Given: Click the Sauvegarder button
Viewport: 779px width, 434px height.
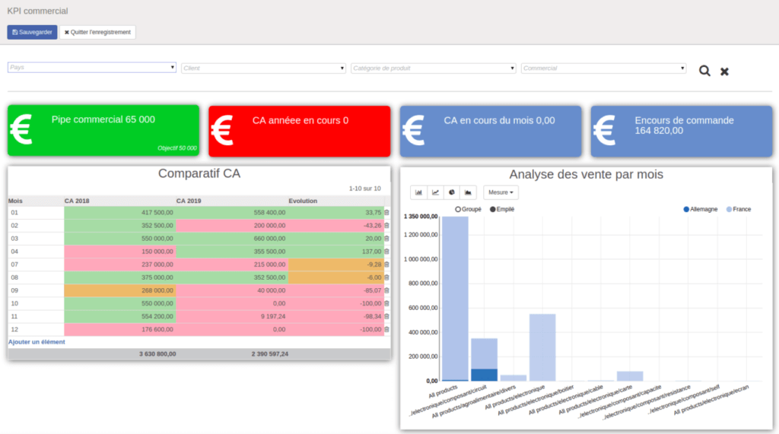Looking at the screenshot, I should pyautogui.click(x=32, y=33).
